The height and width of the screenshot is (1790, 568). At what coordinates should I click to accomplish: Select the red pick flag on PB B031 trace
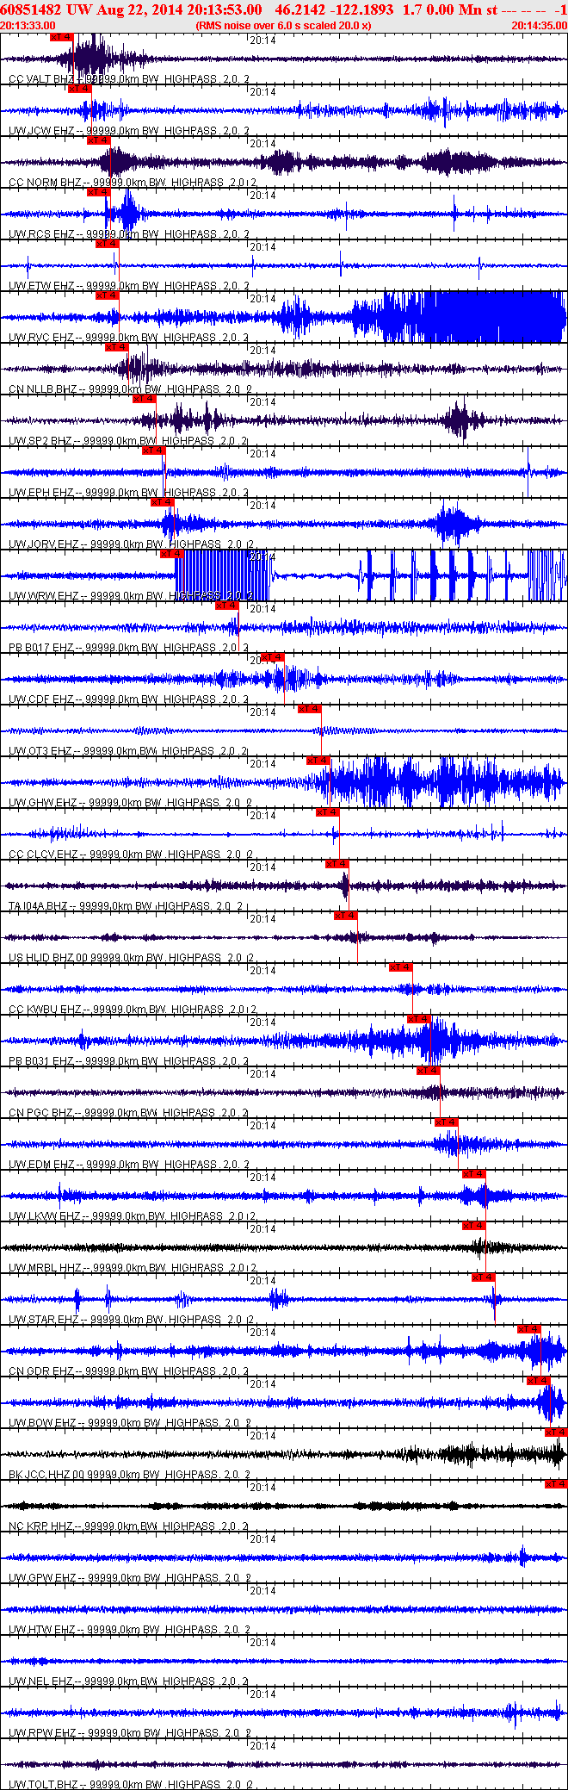click(x=419, y=1019)
